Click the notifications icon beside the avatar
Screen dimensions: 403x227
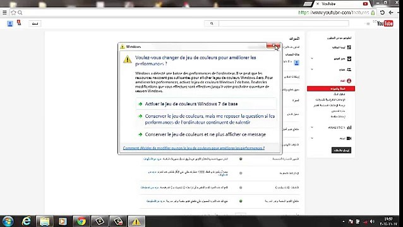(19, 23)
